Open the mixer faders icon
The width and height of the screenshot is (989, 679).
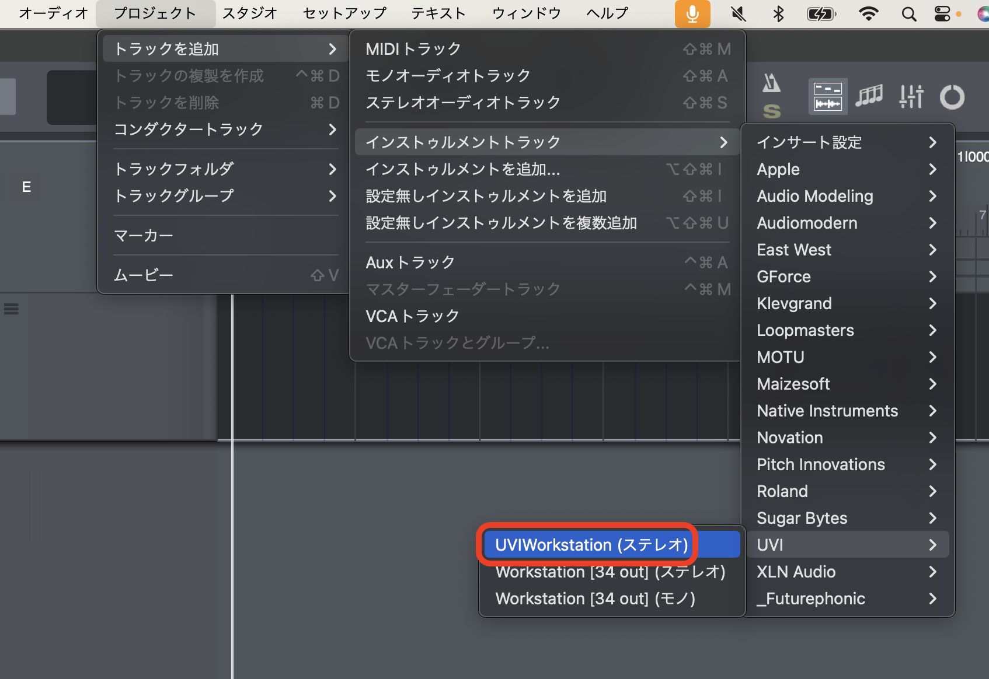pos(911,96)
